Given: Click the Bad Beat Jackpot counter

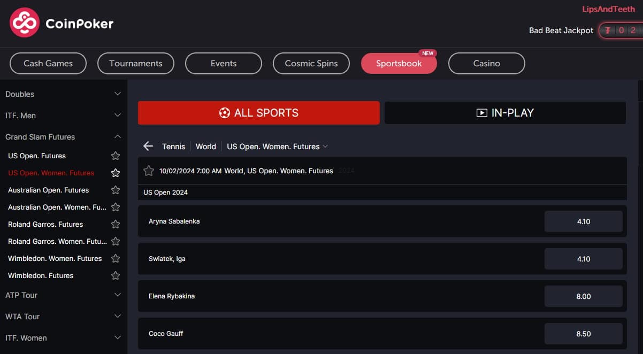Looking at the screenshot, I should tap(620, 30).
